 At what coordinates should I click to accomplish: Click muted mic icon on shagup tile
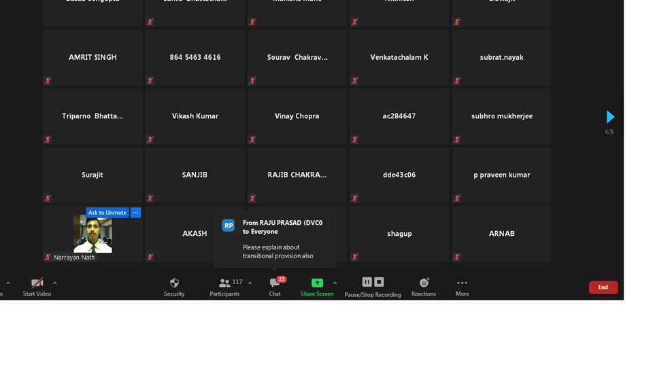pos(355,257)
